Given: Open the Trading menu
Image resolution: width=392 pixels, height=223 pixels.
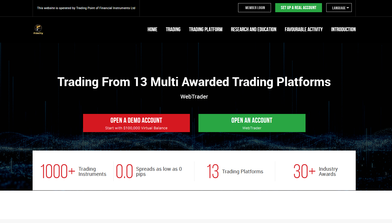Looking at the screenshot, I should point(173,29).
